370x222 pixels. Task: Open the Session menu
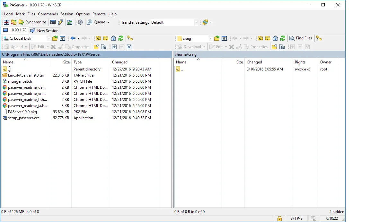click(x=67, y=14)
